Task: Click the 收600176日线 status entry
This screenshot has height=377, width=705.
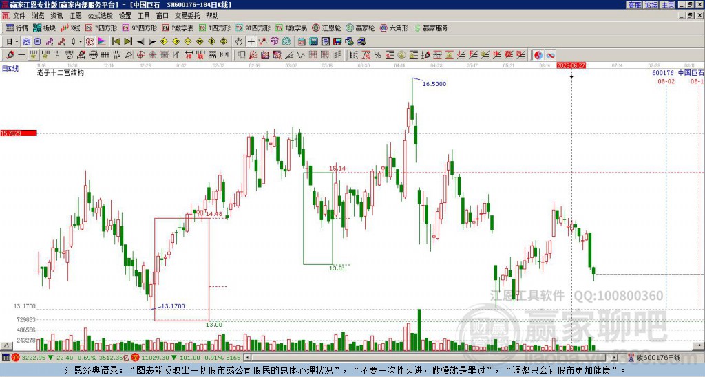Action: click(654, 358)
